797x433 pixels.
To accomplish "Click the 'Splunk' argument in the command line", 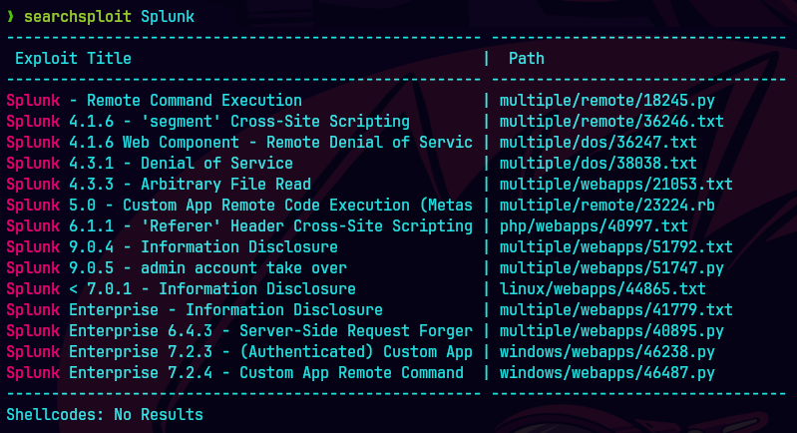I will tap(168, 17).
